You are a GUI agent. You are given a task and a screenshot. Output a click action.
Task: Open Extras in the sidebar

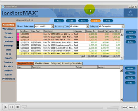(9, 75)
